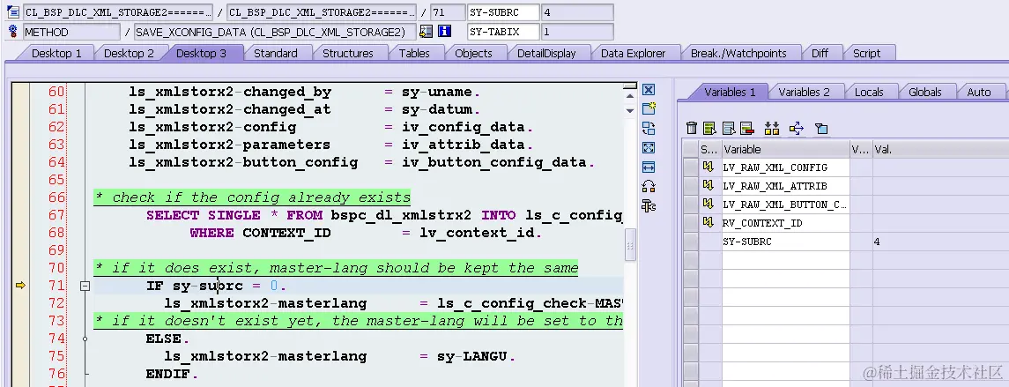Click the lv_context_id text on line 68
The width and height of the screenshot is (1009, 387).
479,233
